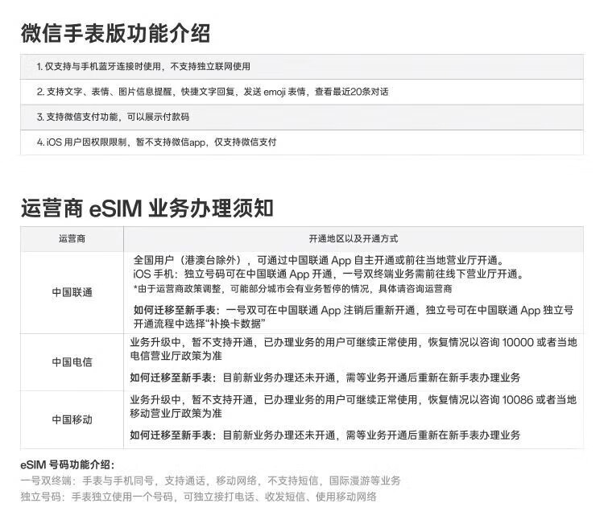Click the 开通地区以及开通方式 column header
Screen dimensions: 604x524
pos(353,239)
